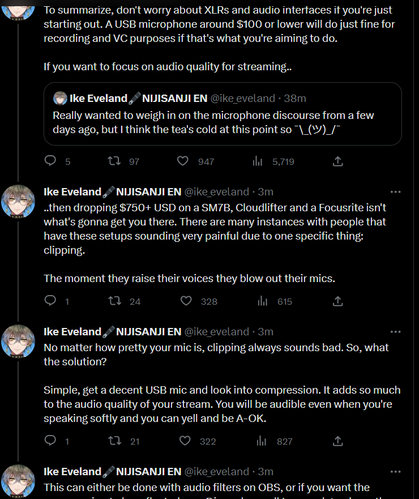This screenshot has height=499, width=419.
Task: Share the tweet with 615 views
Action: click(337, 301)
